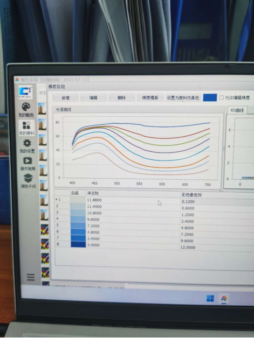254x338 pixels.
Task: Click the app logo at sidebar top
Action: [x=25, y=92]
